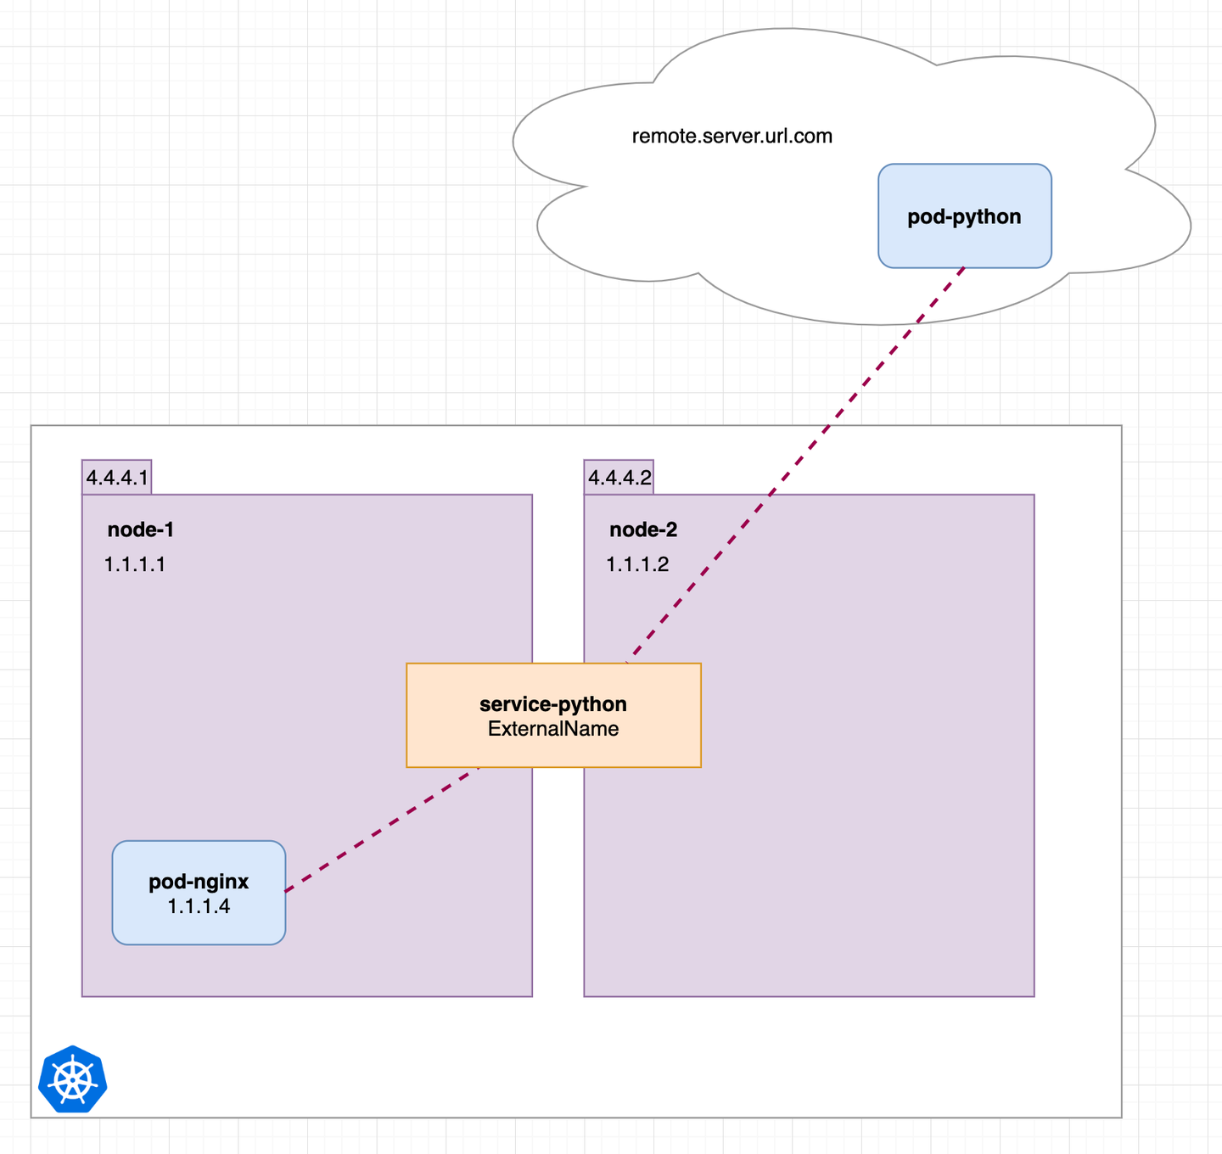
Task: Select the node-1 label
Action: [x=141, y=529]
